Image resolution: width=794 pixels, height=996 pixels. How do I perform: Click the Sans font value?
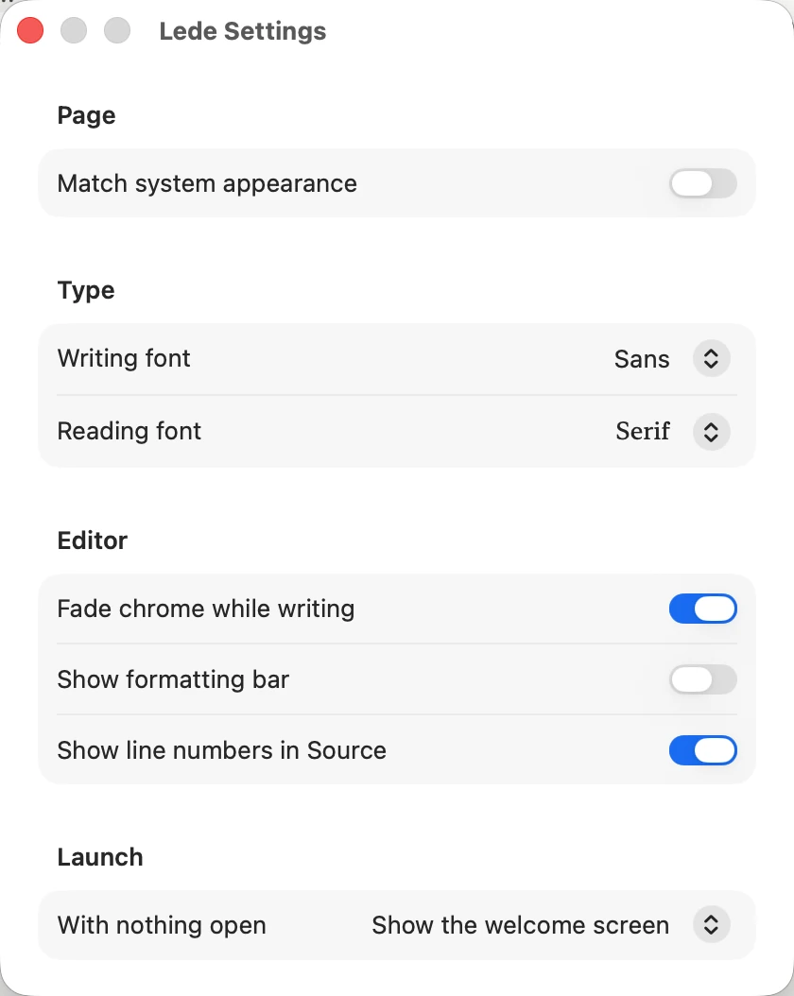pyautogui.click(x=642, y=359)
